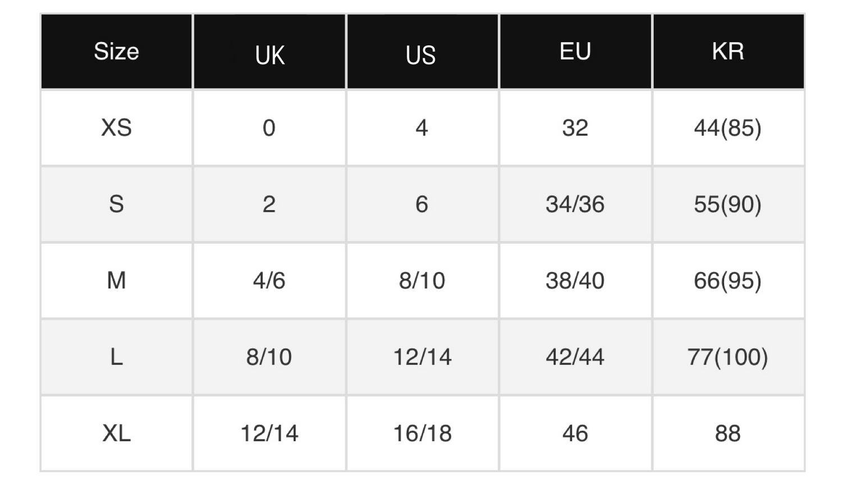Click the KR value 77(100)
842x488 pixels.
coord(727,357)
